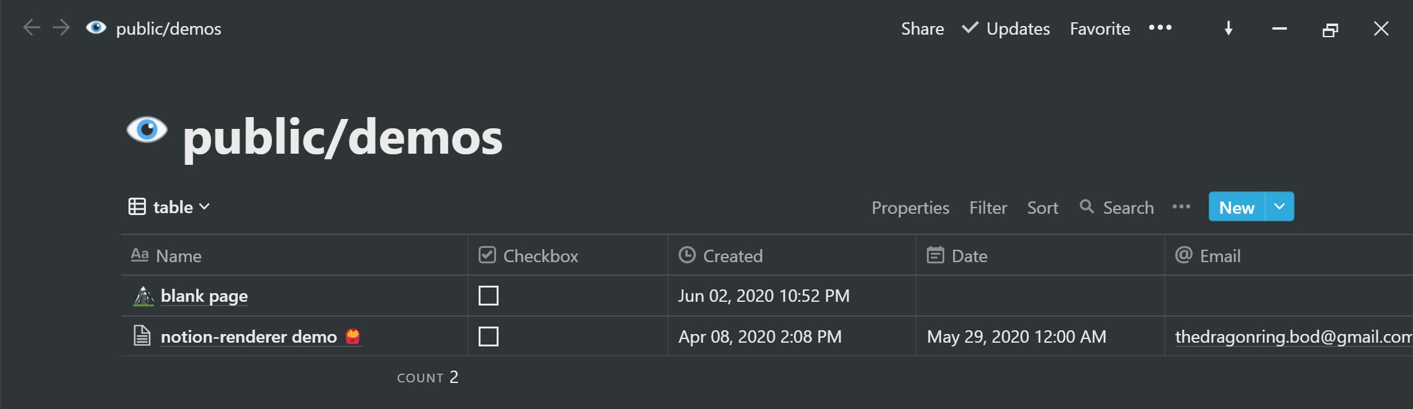This screenshot has height=409, width=1413.
Task: Open the page options three-dots menu
Action: pos(1160,28)
